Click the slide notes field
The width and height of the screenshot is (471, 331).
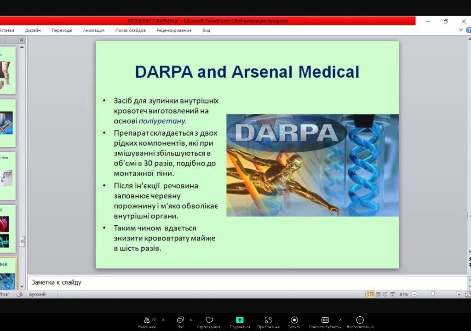pyautogui.click(x=247, y=282)
